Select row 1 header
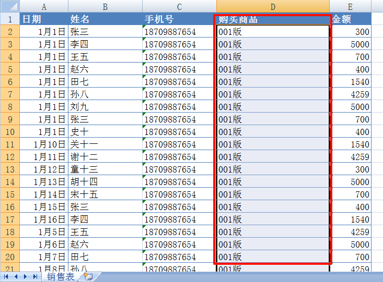Screen dimensions: 383x282 pos(10,19)
